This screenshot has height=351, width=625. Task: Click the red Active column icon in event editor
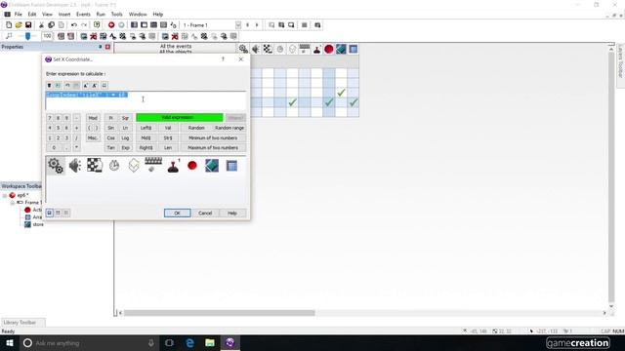coord(329,49)
